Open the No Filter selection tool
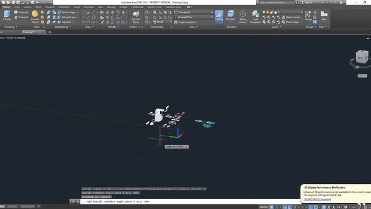 pyautogui.click(x=230, y=16)
